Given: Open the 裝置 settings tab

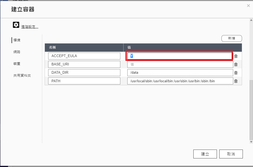Looking at the screenshot, I should 17,64.
